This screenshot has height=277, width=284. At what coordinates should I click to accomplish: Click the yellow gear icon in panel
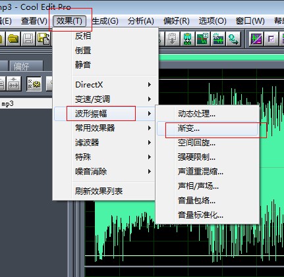[x=34, y=84]
